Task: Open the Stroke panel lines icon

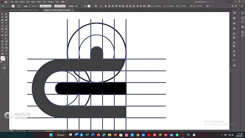Action: [x=234, y=43]
